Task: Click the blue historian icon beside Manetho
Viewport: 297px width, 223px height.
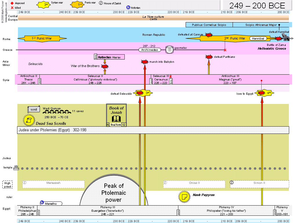Action: [42, 203]
